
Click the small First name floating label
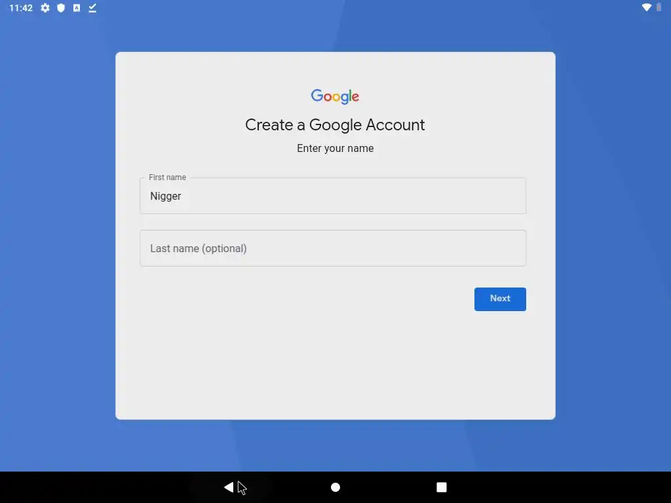click(x=167, y=177)
